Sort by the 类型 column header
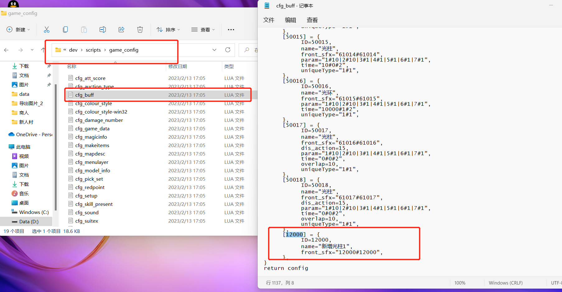 [x=229, y=66]
